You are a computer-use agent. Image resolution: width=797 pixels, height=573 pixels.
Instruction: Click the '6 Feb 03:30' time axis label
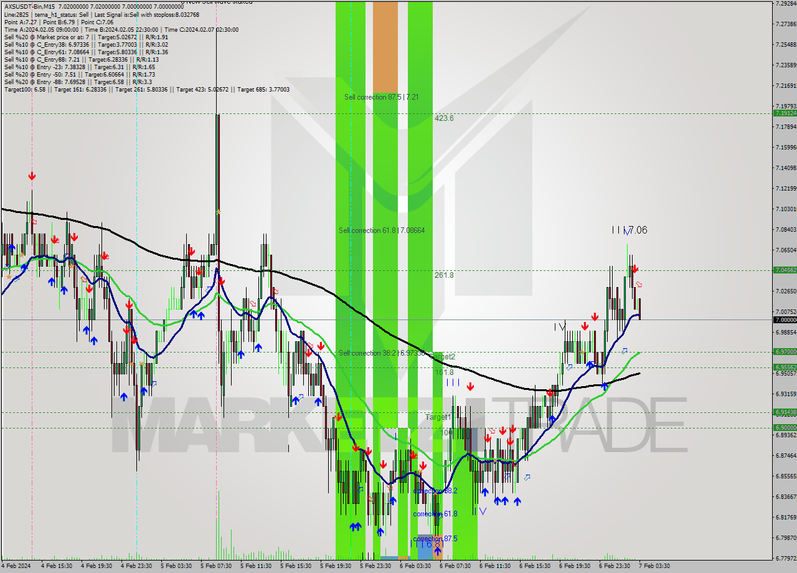(x=415, y=566)
